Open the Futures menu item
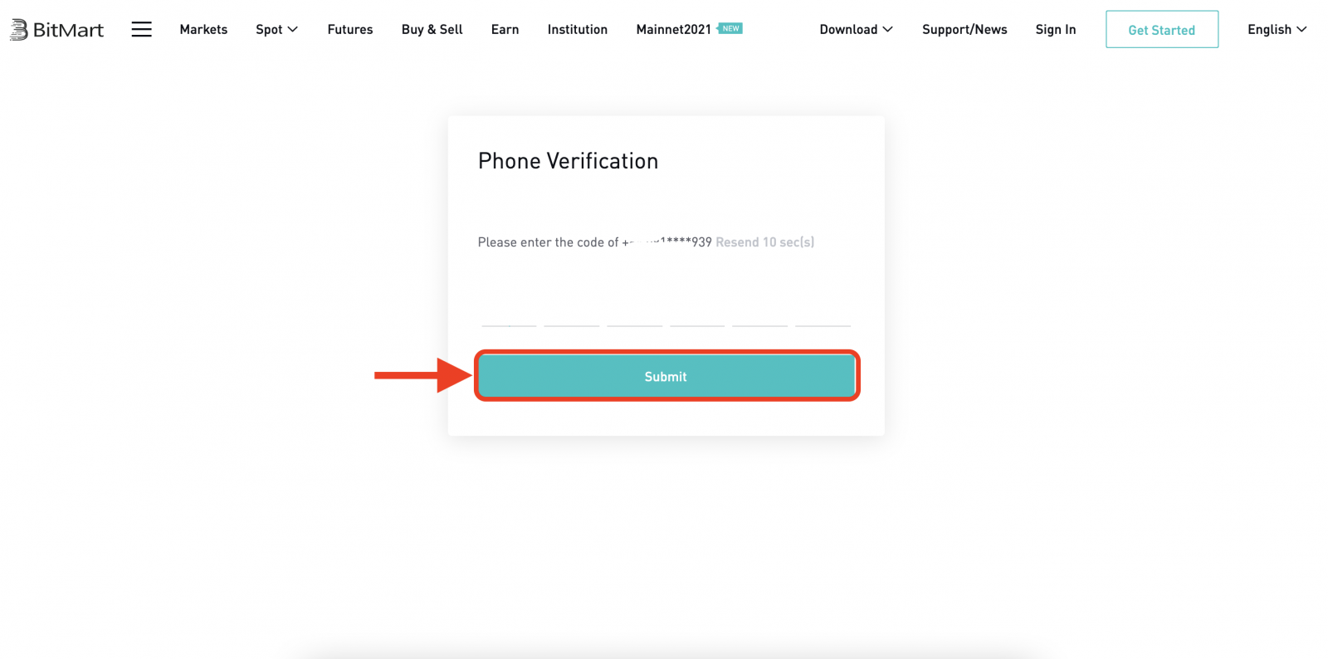The image size is (1328, 659). pyautogui.click(x=350, y=30)
